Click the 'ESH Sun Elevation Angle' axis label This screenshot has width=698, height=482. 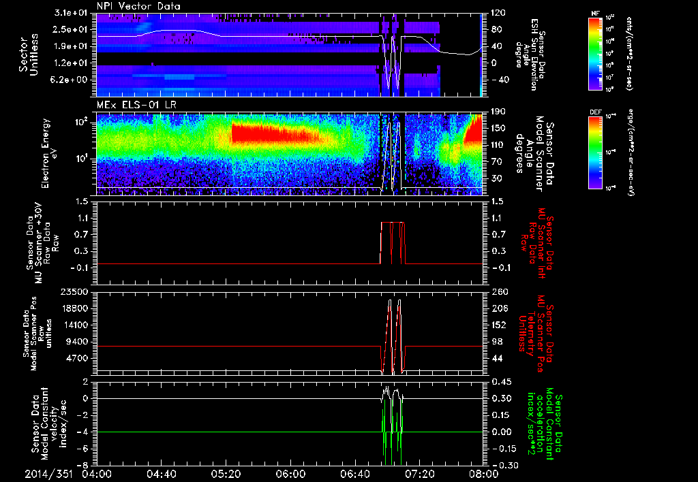click(x=535, y=54)
